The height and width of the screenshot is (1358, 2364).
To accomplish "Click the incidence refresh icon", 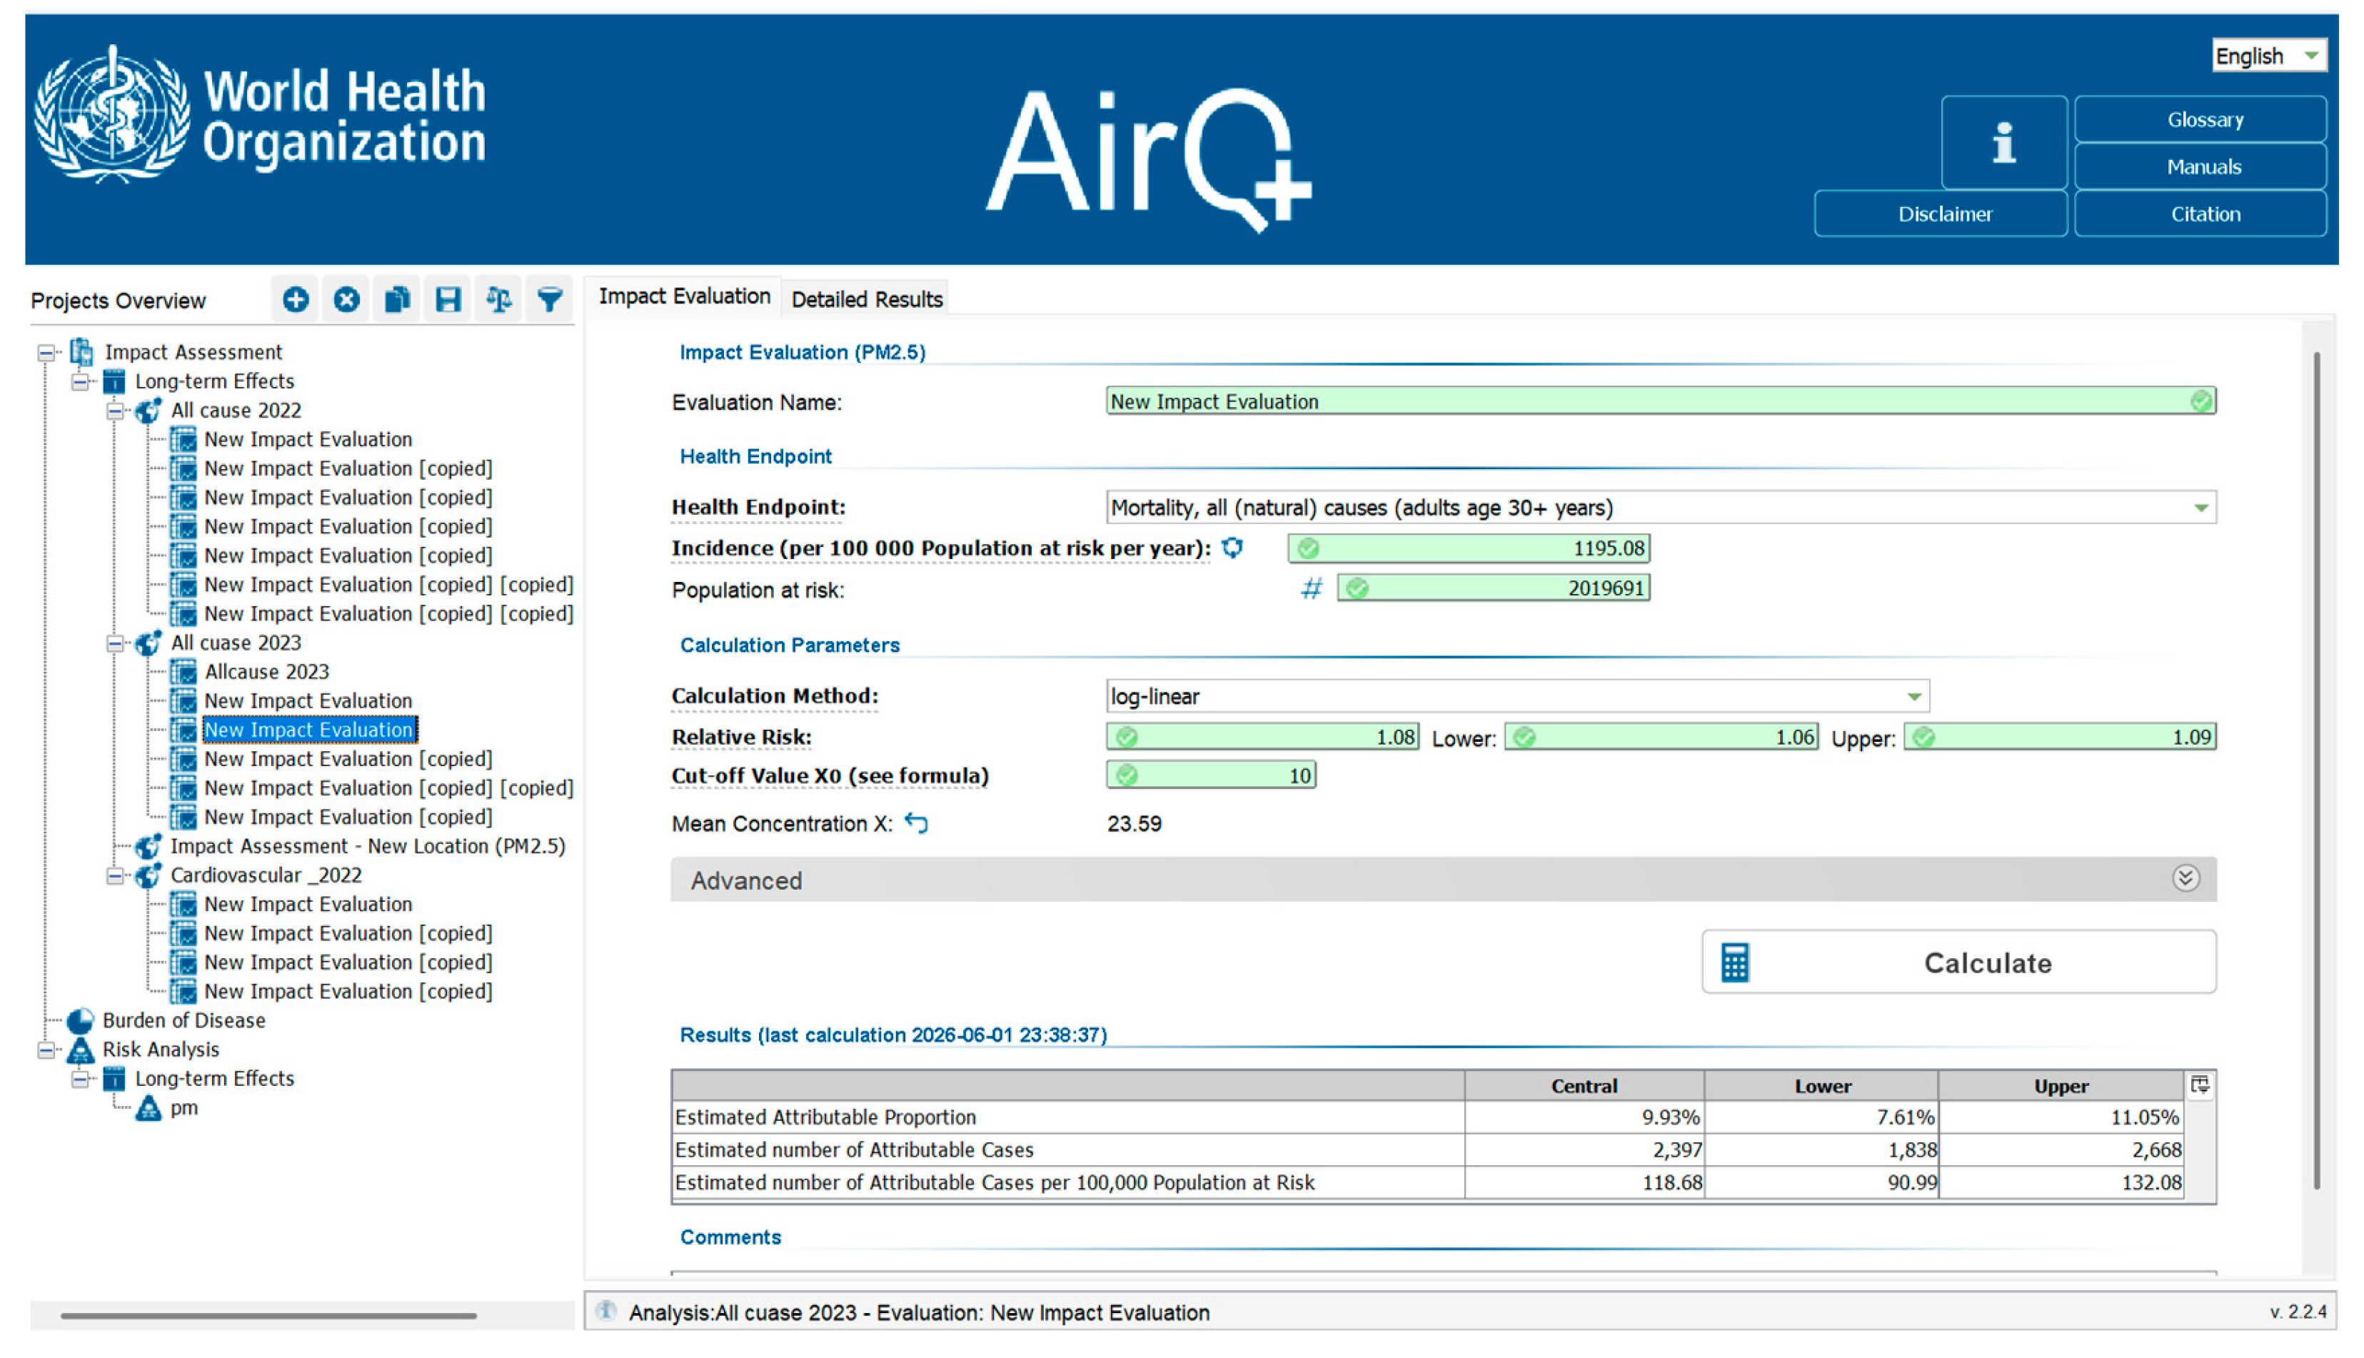I will [x=1233, y=548].
